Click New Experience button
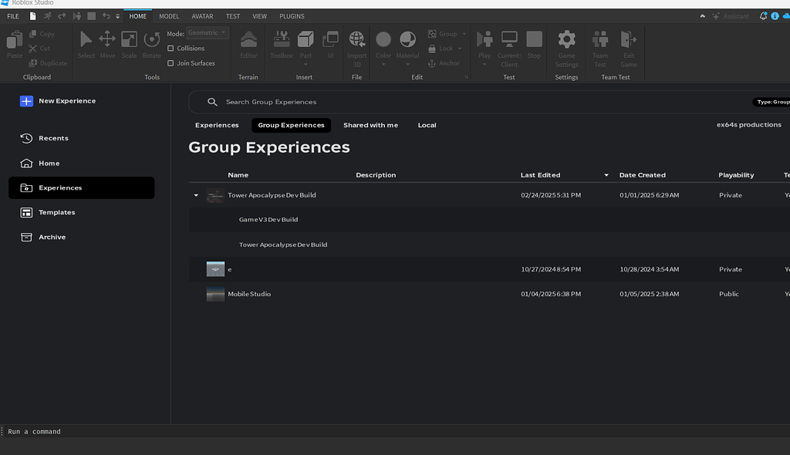Image resolution: width=790 pixels, height=455 pixels. (x=58, y=101)
